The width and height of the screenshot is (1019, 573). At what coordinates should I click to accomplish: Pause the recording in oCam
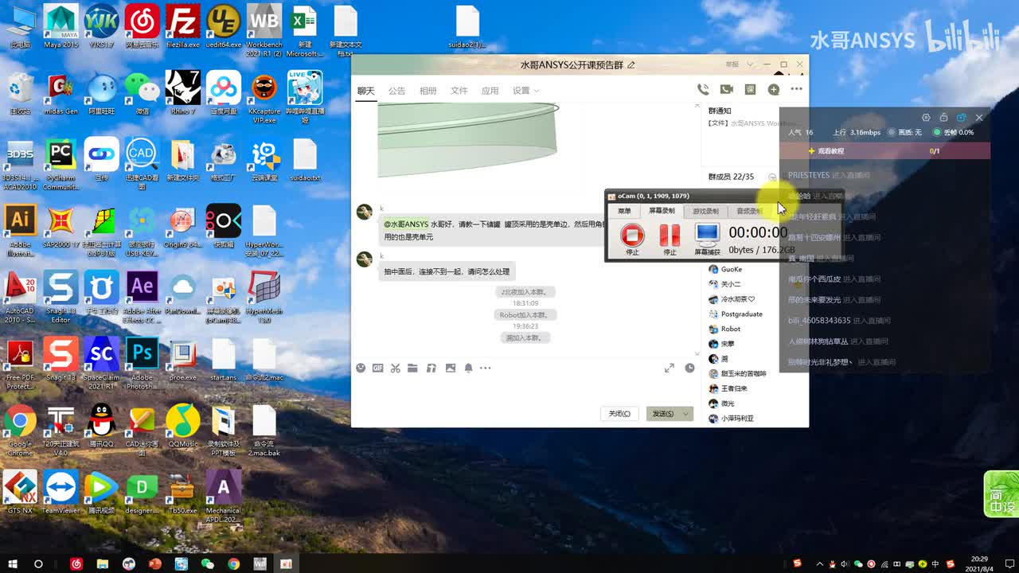pos(670,236)
